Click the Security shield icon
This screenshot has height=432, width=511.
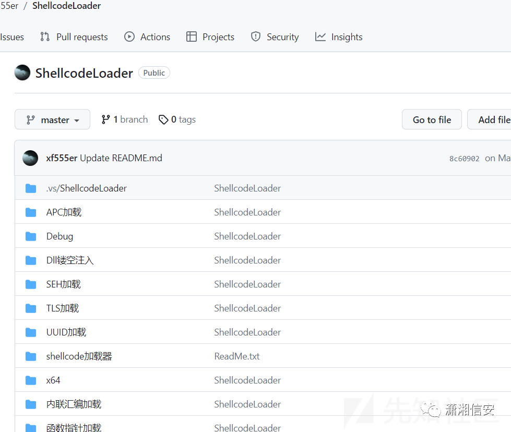coord(256,37)
